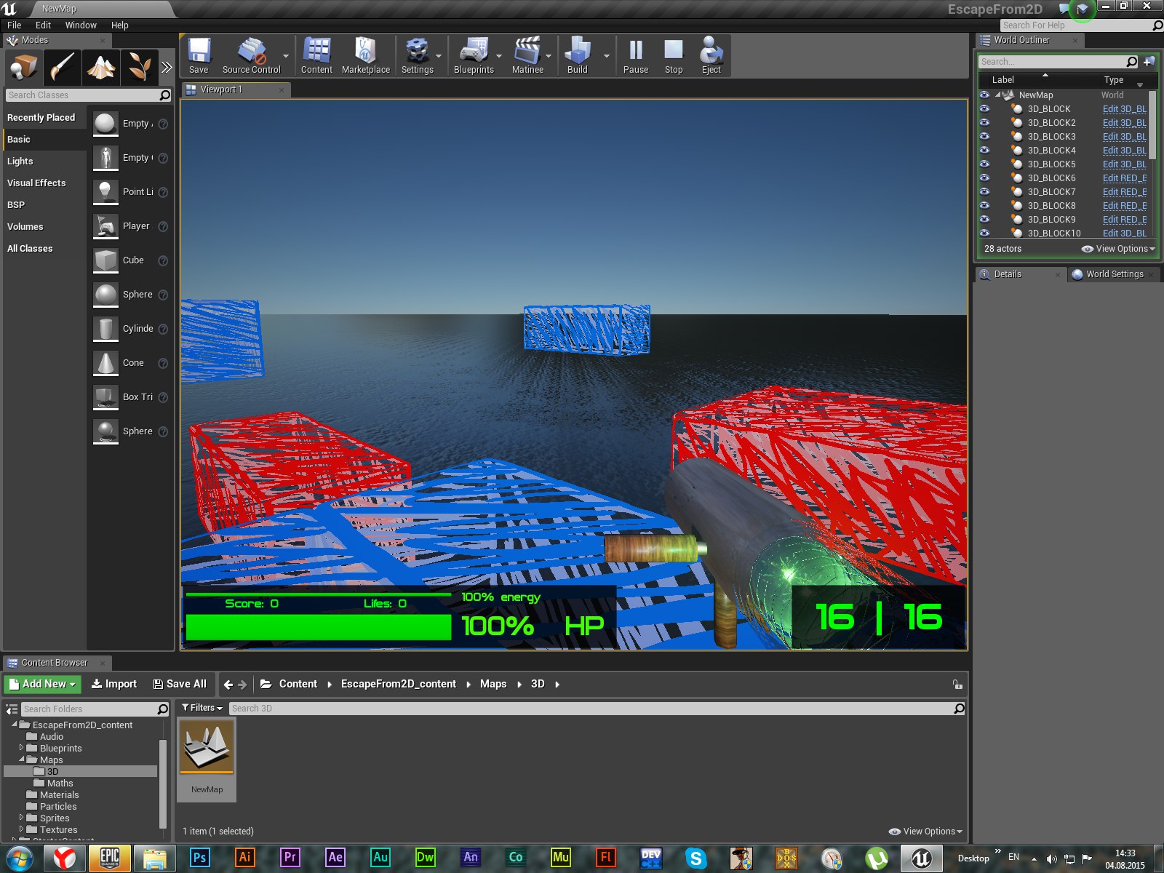Toggle visibility of 3D_BLOCK4 actor
The width and height of the screenshot is (1164, 873).
[x=984, y=150]
